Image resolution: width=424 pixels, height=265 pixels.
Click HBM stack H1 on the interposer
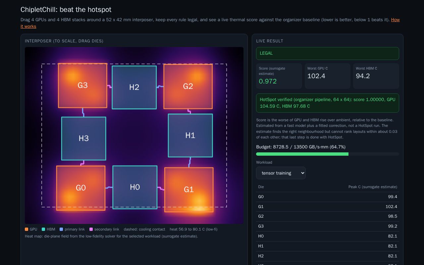point(190,135)
